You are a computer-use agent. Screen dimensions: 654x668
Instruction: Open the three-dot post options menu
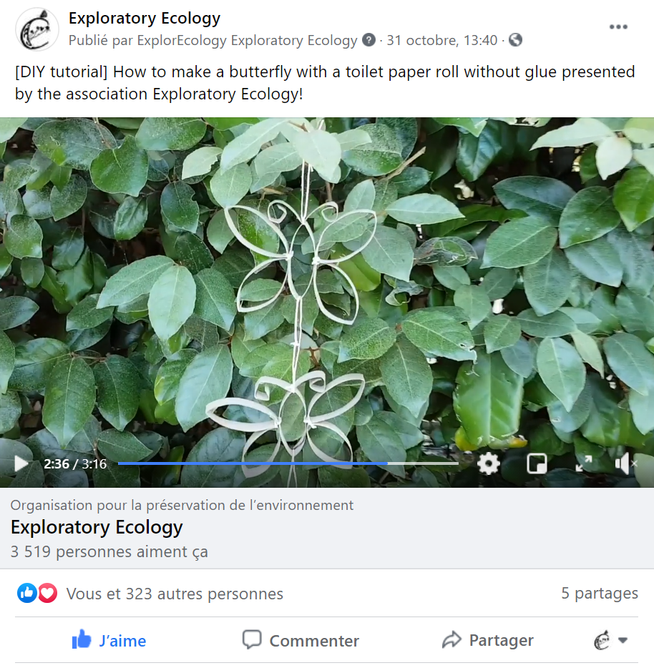coord(618,27)
